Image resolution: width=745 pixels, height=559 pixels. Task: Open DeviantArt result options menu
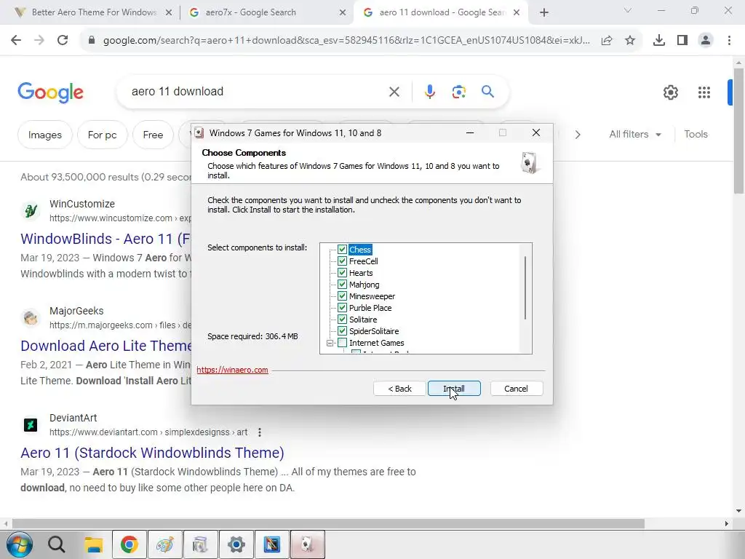tap(260, 432)
